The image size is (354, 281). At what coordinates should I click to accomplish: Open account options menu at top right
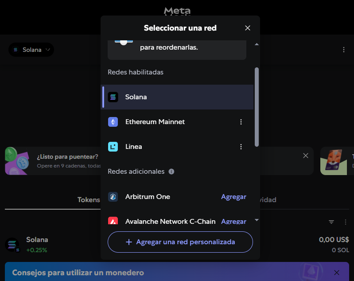click(x=344, y=50)
